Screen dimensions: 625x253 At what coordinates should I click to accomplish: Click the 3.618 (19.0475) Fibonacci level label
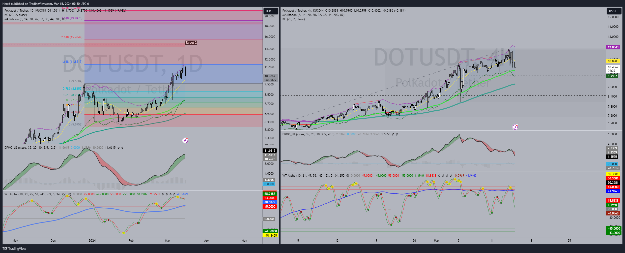pos(72,18)
